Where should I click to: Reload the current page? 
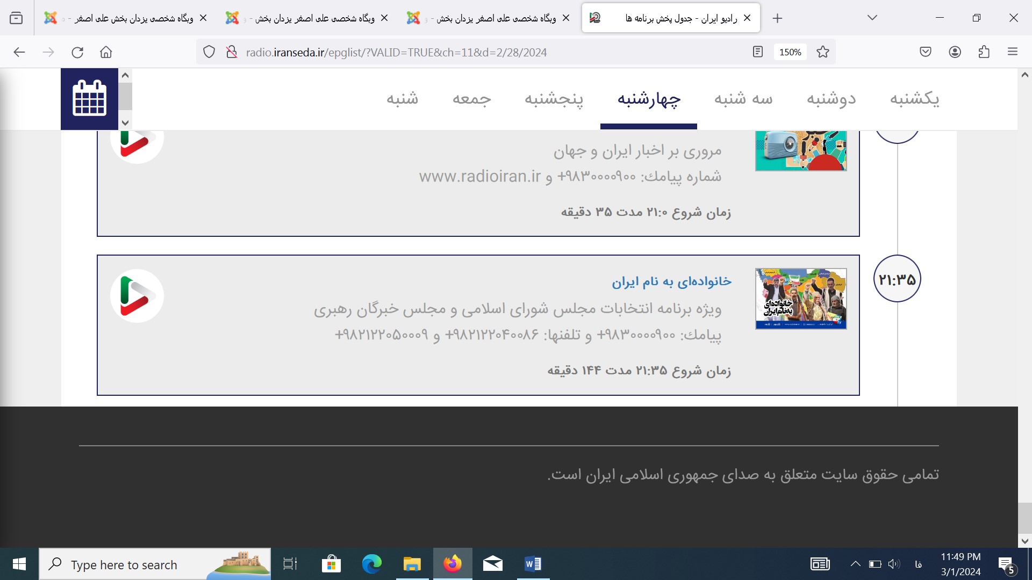coord(77,52)
